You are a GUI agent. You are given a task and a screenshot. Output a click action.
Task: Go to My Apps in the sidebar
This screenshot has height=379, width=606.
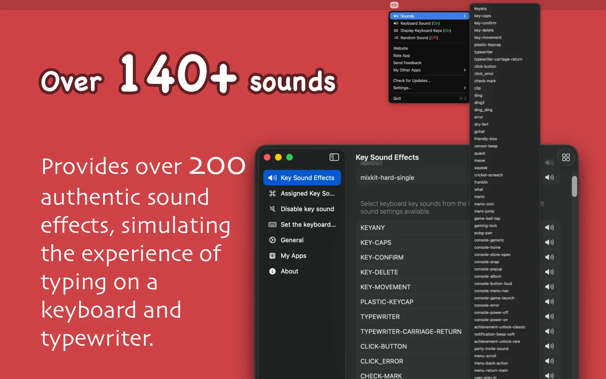click(x=302, y=256)
